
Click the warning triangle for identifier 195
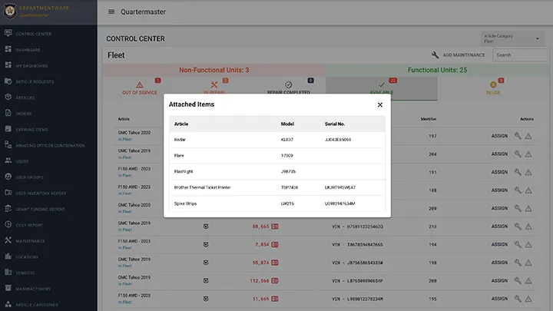click(528, 299)
